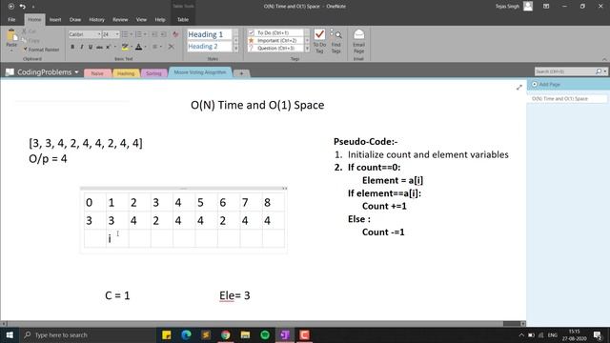Image resolution: width=610 pixels, height=343 pixels.
Task: Click the Paste icon in Clipboard group
Action: pos(11,35)
